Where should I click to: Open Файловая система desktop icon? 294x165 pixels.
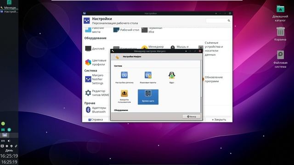pyautogui.click(x=280, y=59)
